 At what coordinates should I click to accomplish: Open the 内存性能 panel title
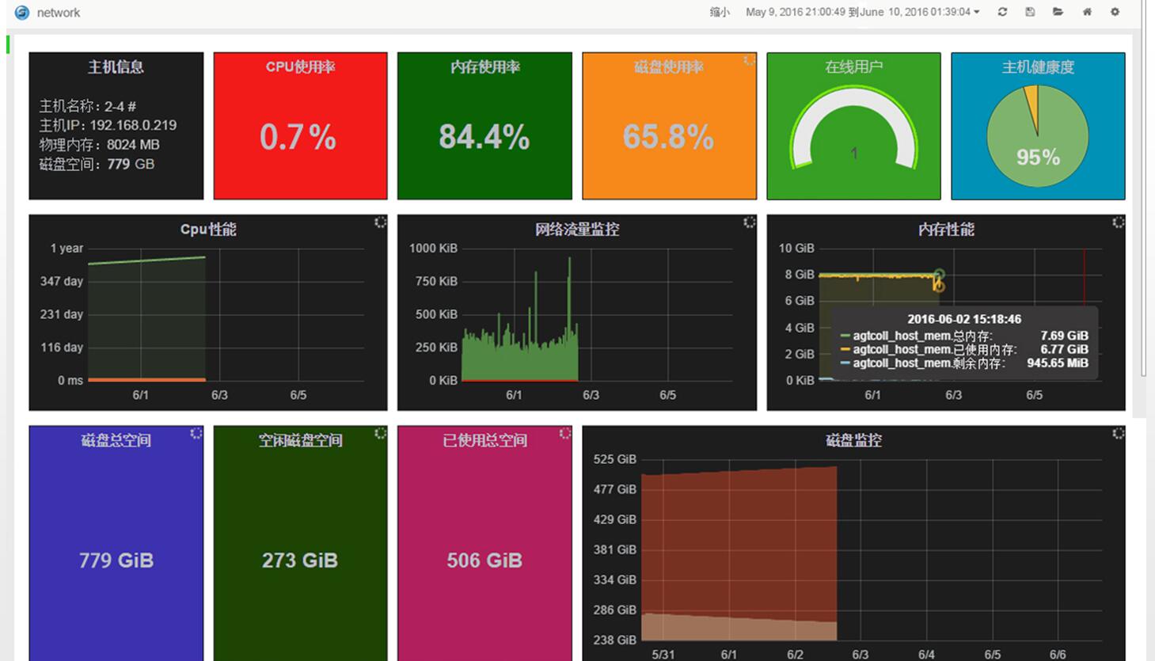(946, 230)
